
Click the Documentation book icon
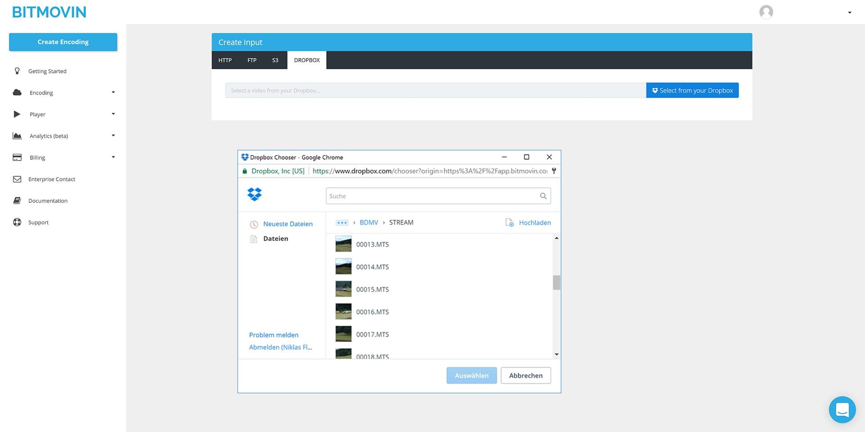[17, 200]
